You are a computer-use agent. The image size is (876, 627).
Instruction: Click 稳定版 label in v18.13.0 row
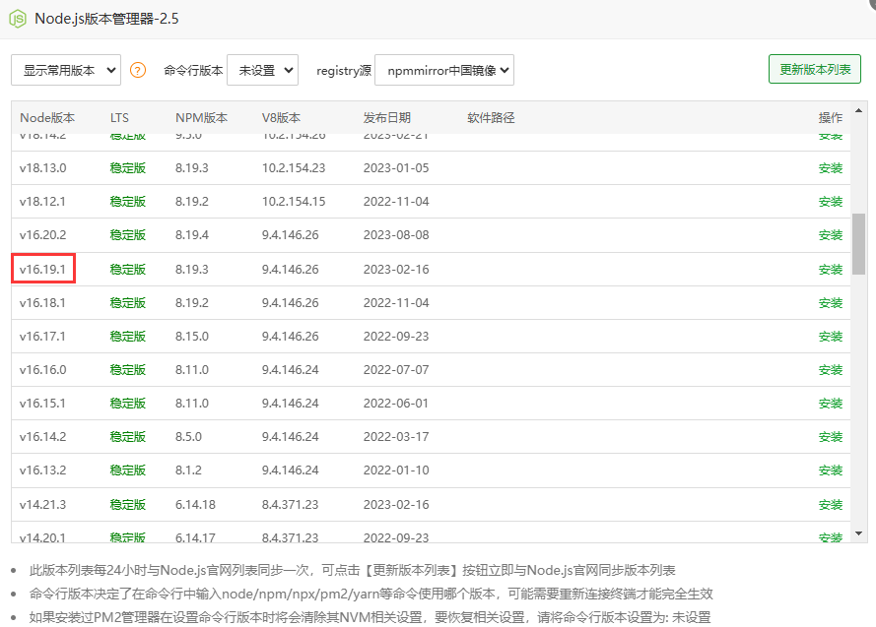pos(128,168)
